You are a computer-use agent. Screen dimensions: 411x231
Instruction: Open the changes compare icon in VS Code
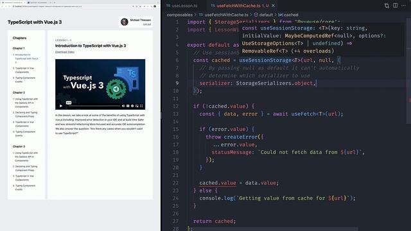pos(387,6)
